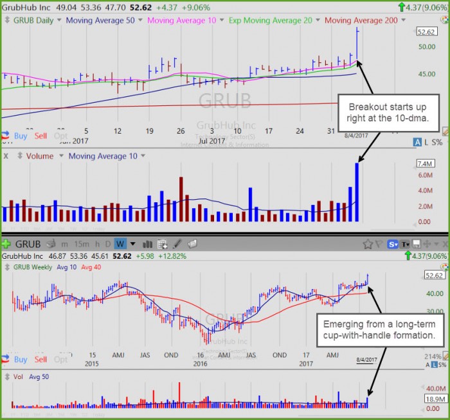Image resolution: width=450 pixels, height=420 pixels.
Task: Click the GRUB symbol field
Action: (x=28, y=244)
